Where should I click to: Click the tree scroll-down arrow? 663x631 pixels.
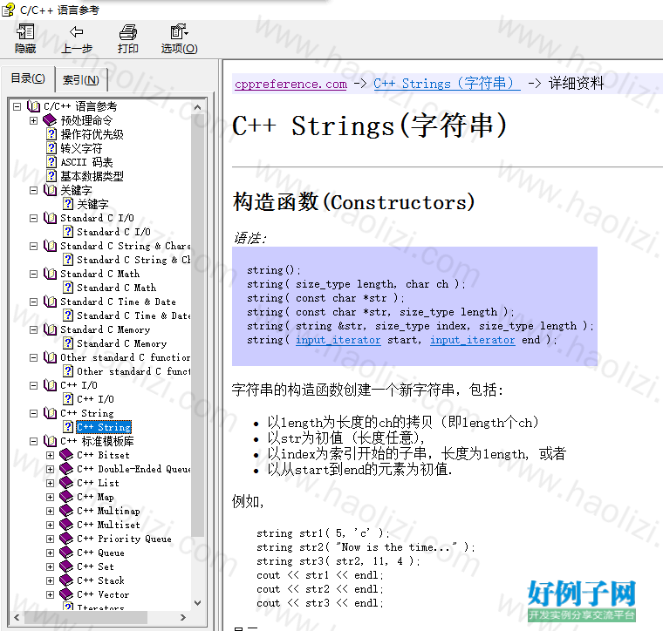coord(197,603)
